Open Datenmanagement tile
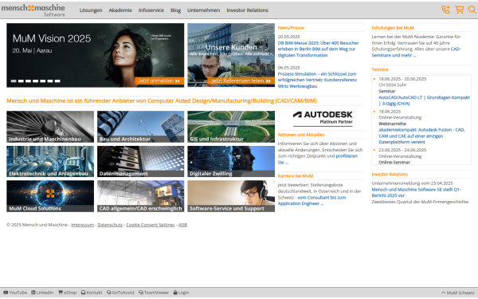Screen dimensions: 478x299 tap(140, 161)
